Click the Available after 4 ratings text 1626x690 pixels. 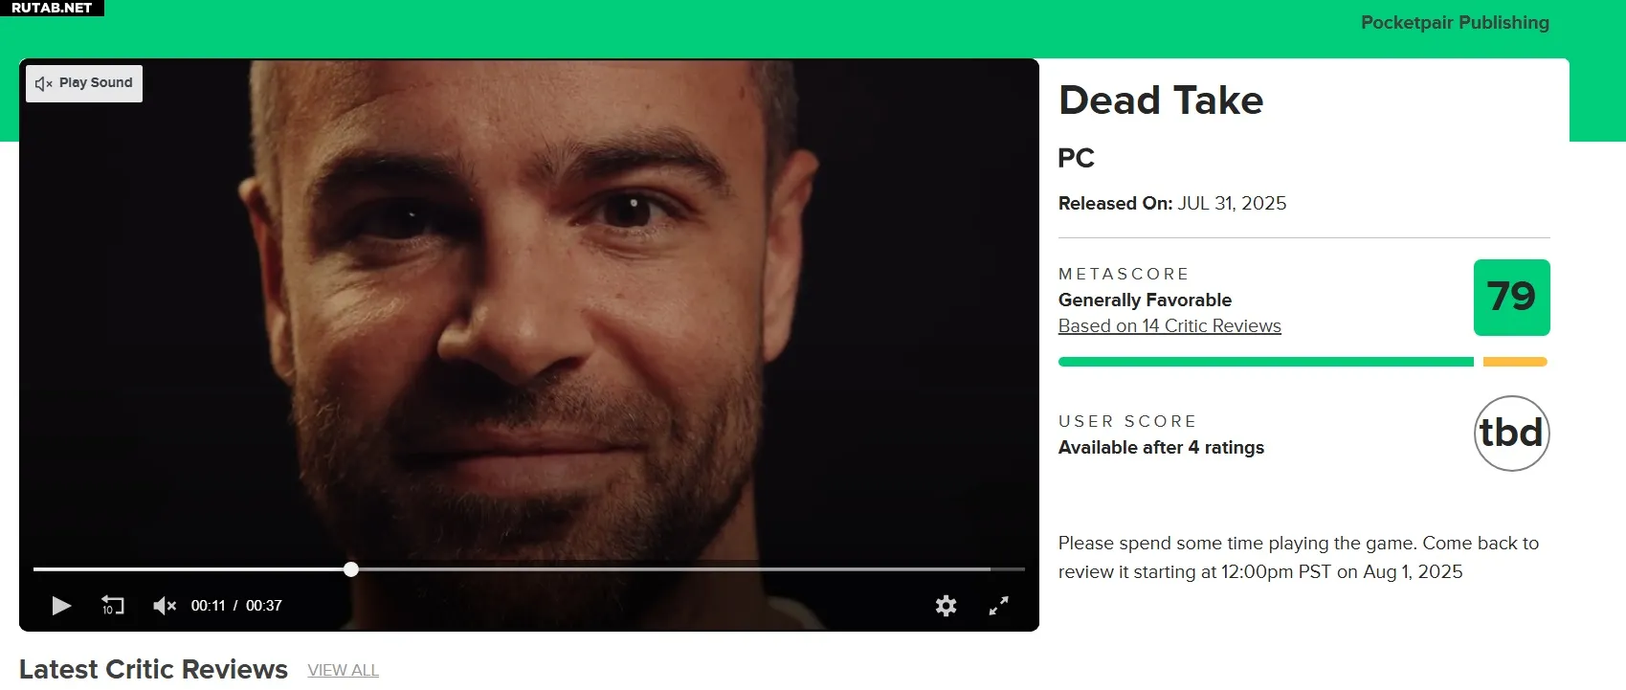[1161, 448]
